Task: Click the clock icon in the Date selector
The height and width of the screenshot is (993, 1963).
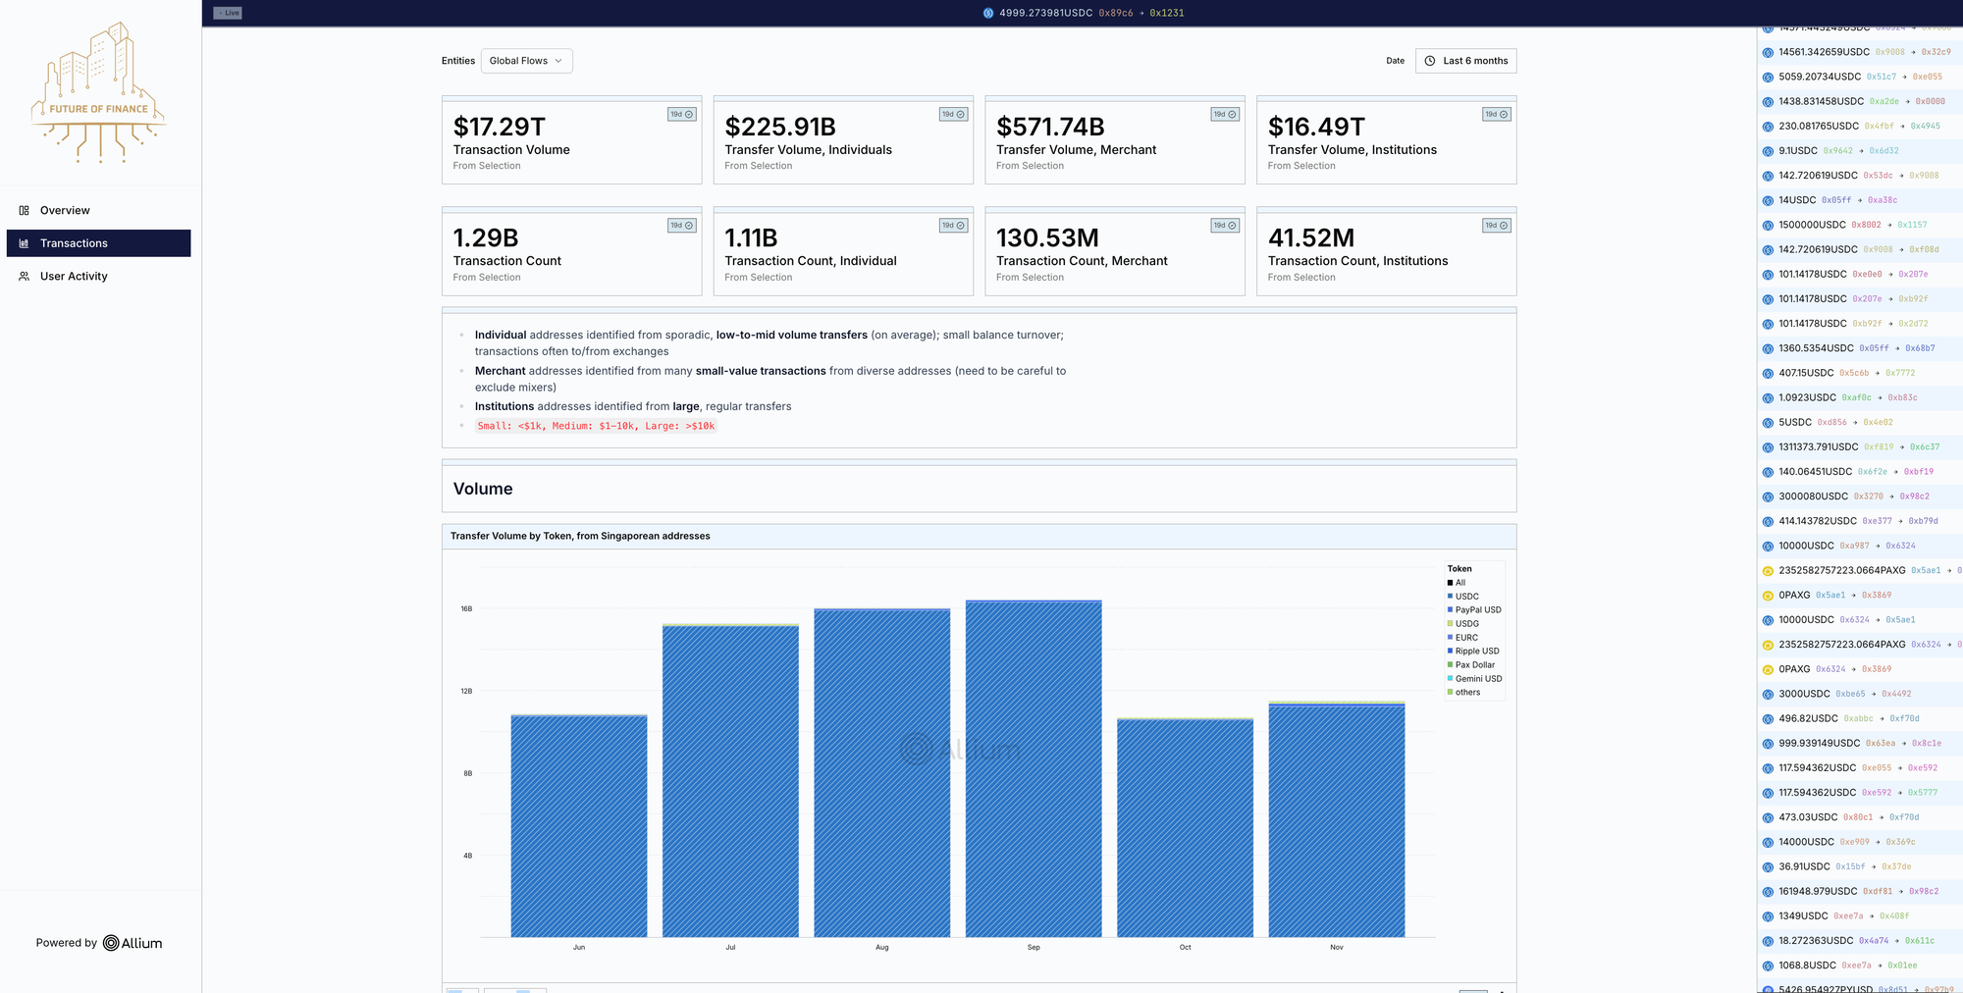Action: click(x=1430, y=61)
